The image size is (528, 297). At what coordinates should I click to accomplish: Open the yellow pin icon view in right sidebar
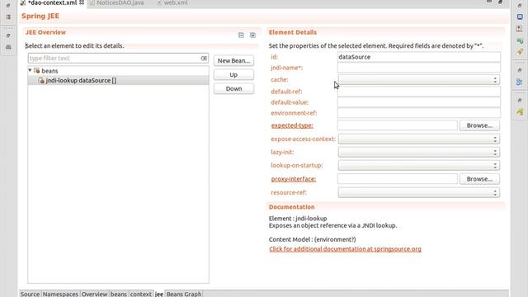pos(520,52)
